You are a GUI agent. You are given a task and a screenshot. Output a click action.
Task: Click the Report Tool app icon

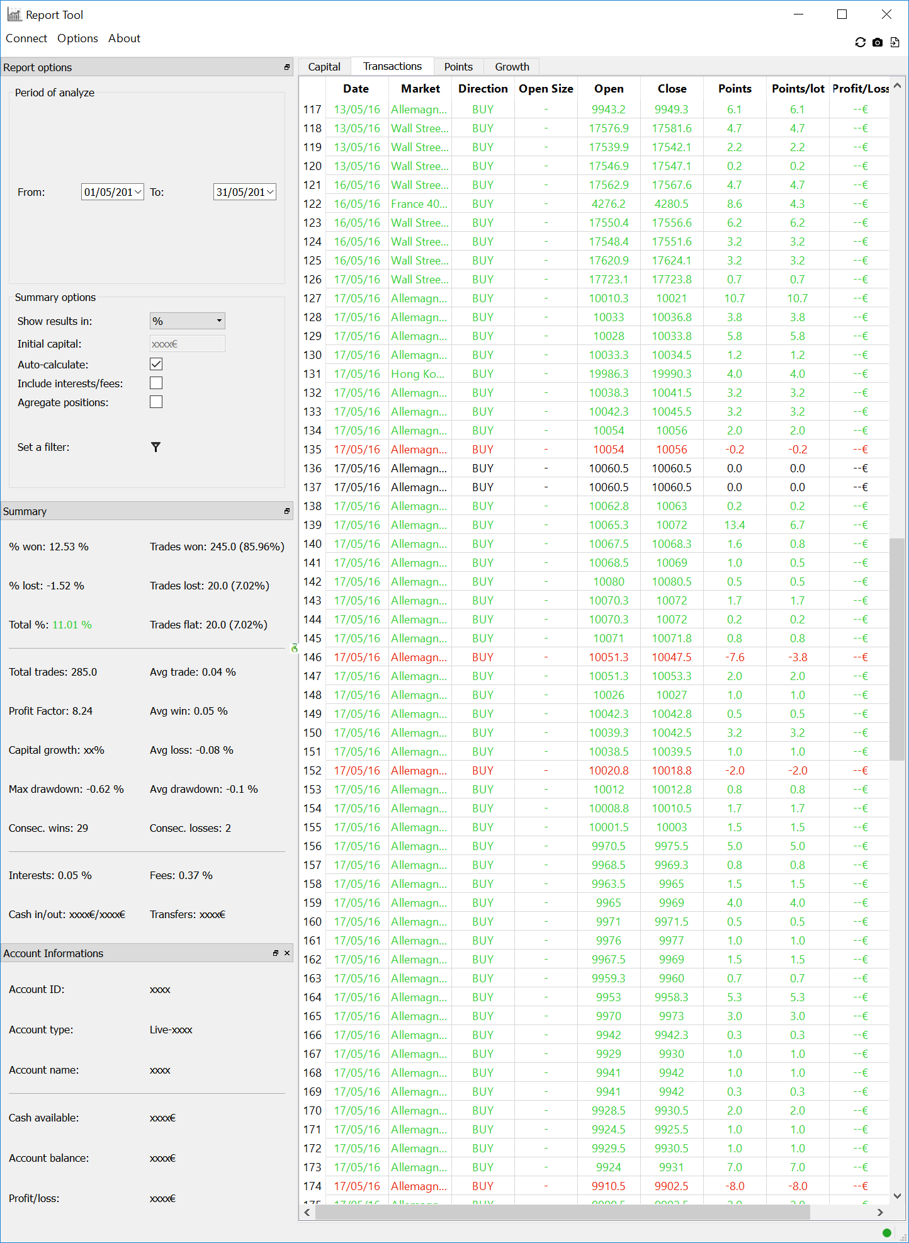[14, 14]
